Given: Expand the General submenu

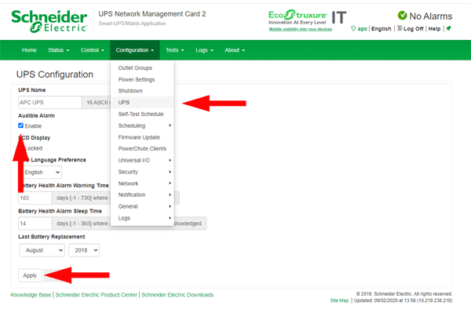Looking at the screenshot, I should point(142,206).
